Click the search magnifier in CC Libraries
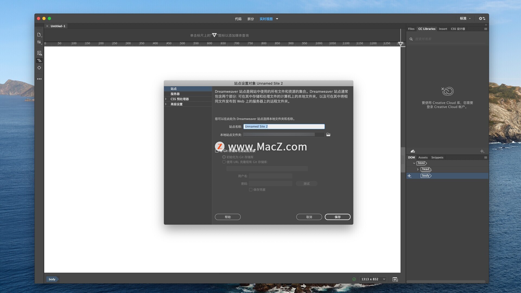 point(411,39)
